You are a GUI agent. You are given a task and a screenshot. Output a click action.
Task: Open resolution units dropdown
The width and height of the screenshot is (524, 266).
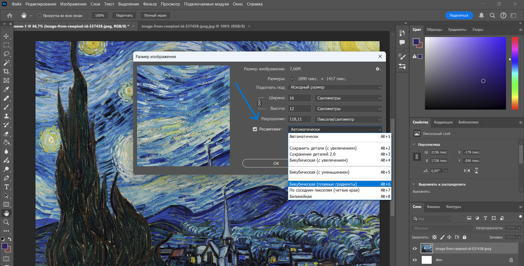[348, 119]
